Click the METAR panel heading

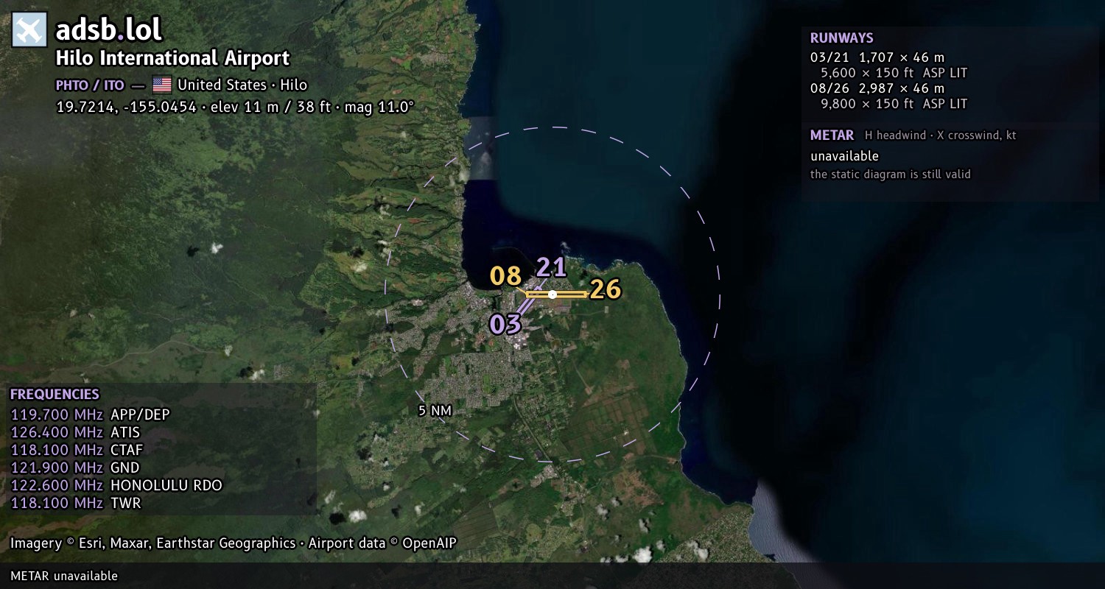tap(832, 135)
